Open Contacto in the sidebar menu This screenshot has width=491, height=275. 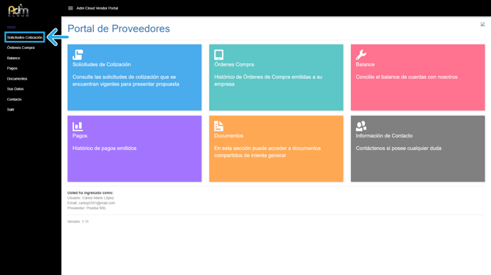click(15, 99)
